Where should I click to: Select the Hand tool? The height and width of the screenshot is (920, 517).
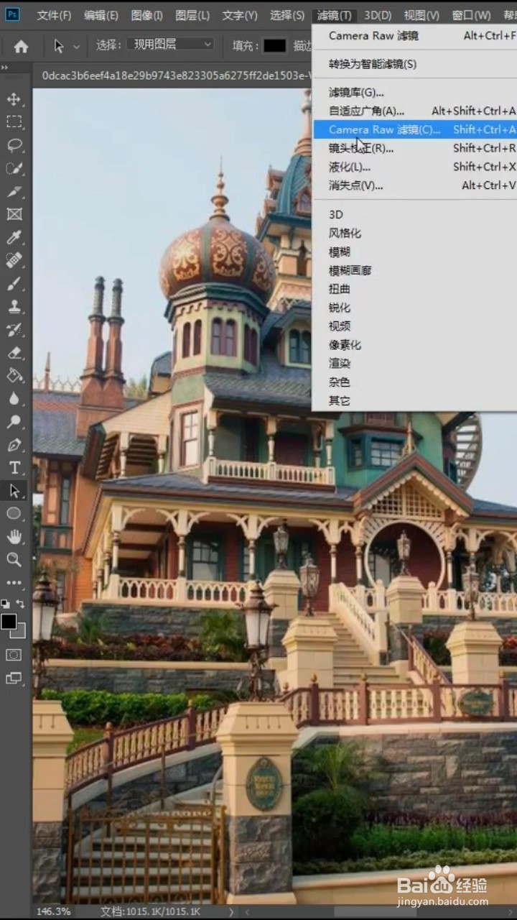[x=14, y=536]
